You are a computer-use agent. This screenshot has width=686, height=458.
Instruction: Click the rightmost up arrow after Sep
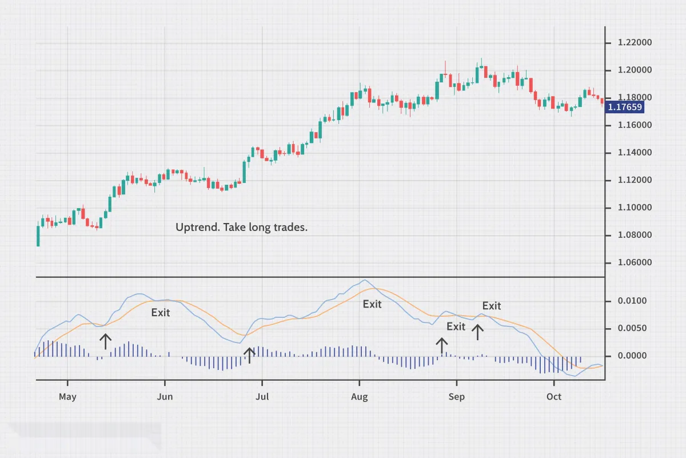(x=477, y=332)
